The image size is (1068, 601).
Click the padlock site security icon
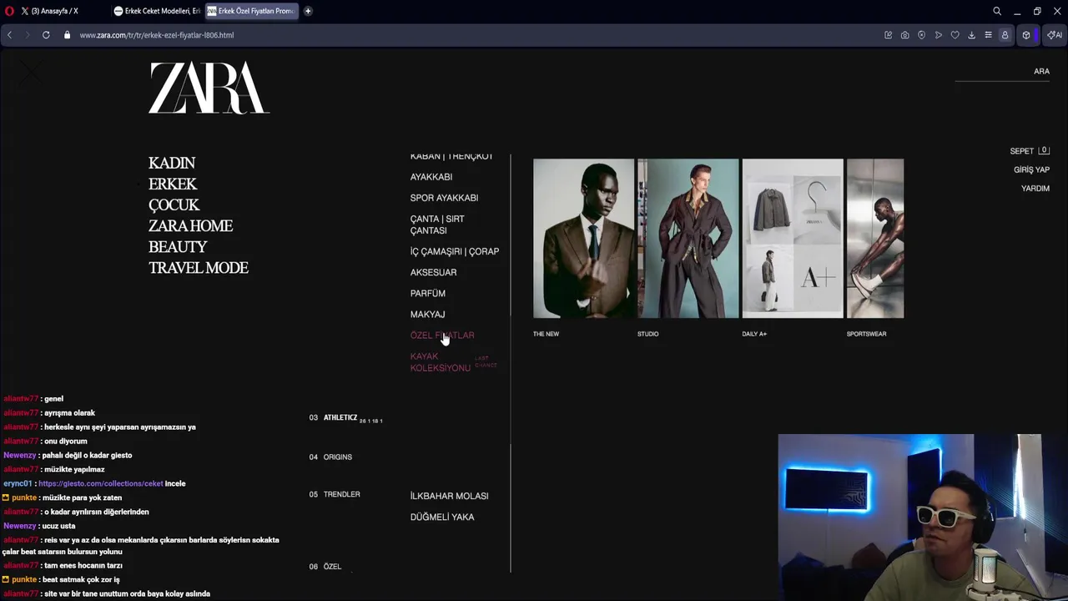tap(68, 35)
